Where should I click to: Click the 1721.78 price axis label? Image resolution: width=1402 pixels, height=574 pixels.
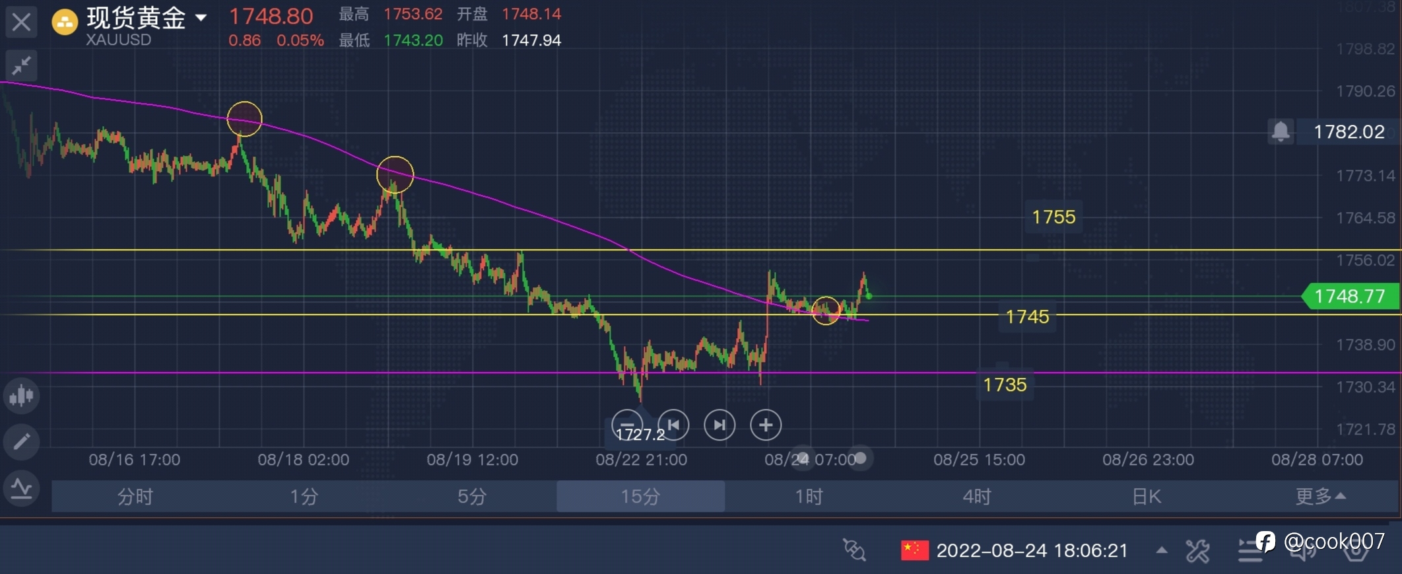point(1366,429)
